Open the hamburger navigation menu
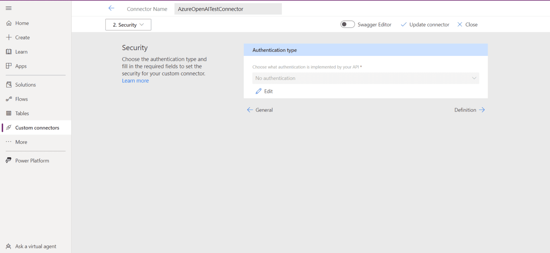Viewport: 550px width, 253px height. click(x=9, y=8)
